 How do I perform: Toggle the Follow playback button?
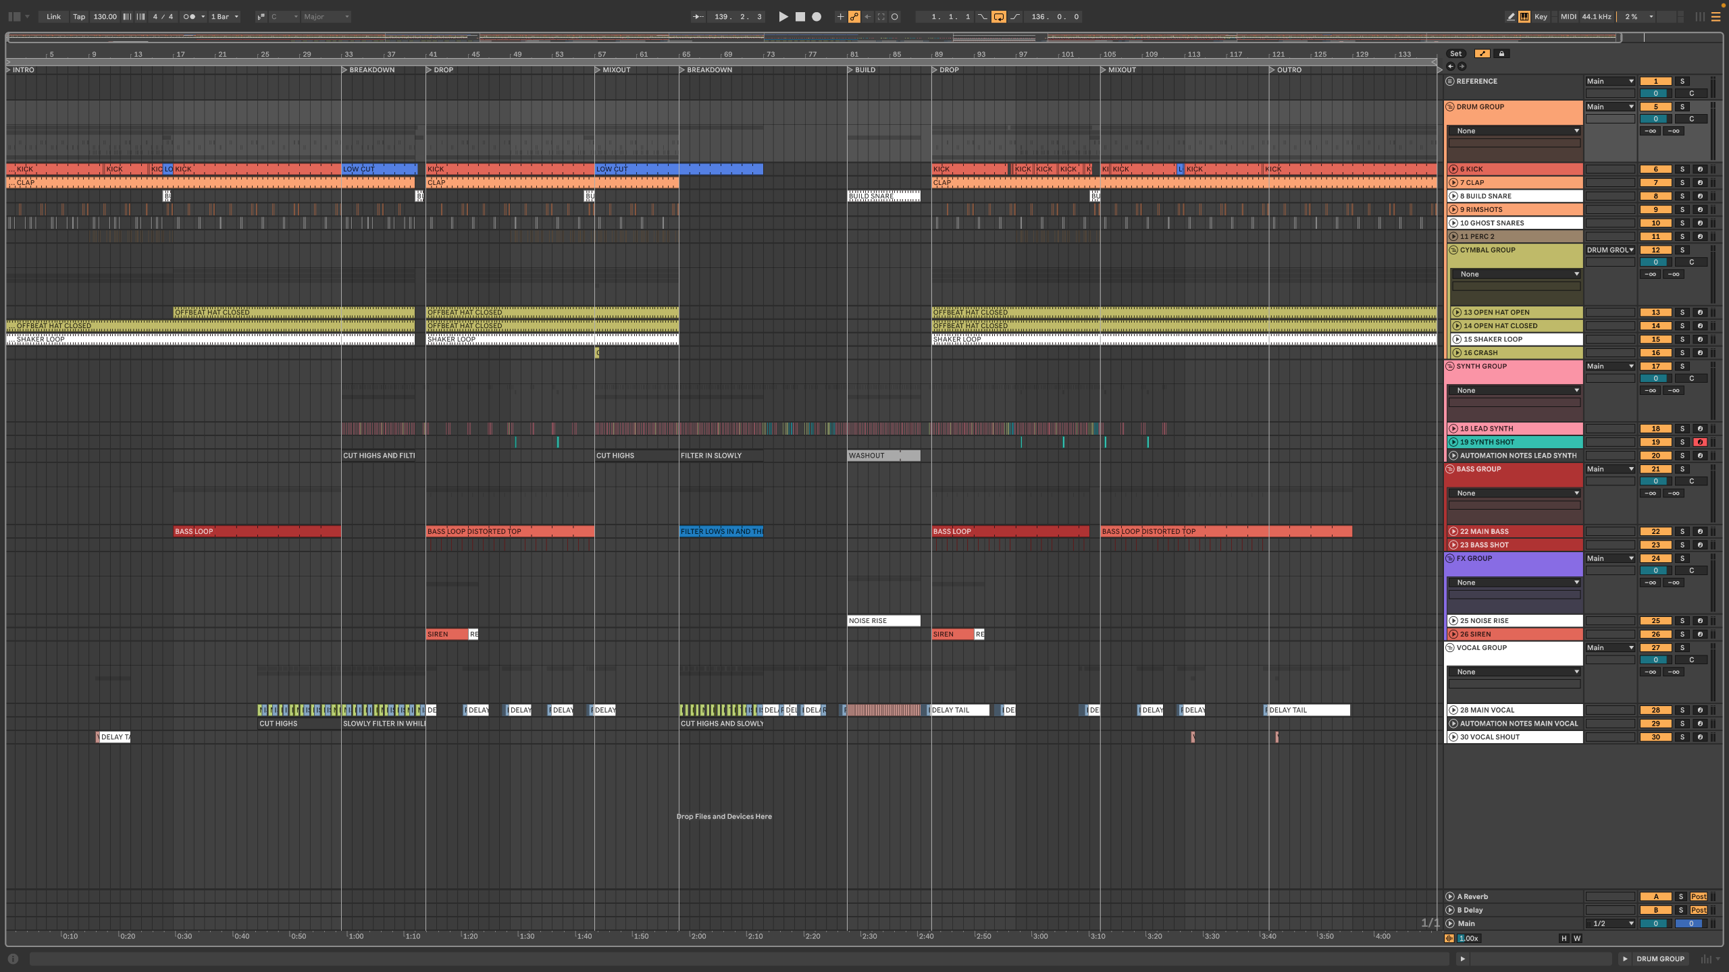[x=698, y=17]
